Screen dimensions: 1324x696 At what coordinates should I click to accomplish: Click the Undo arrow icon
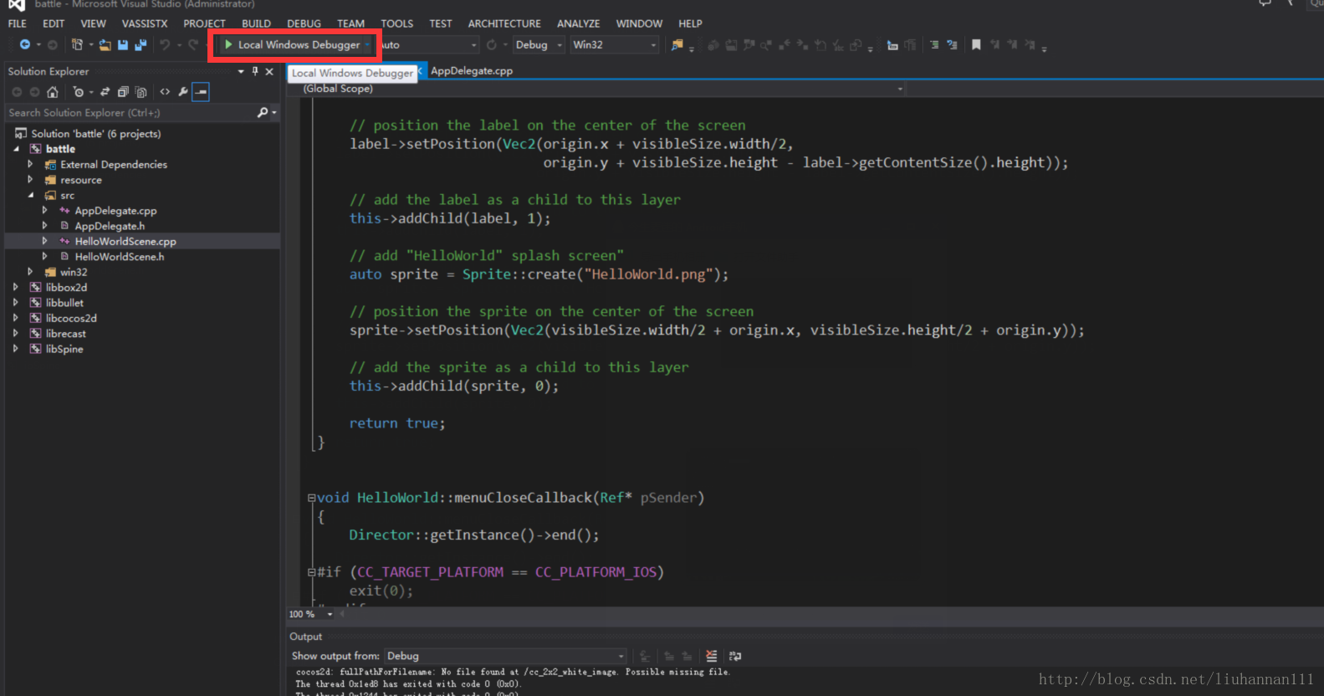click(165, 44)
